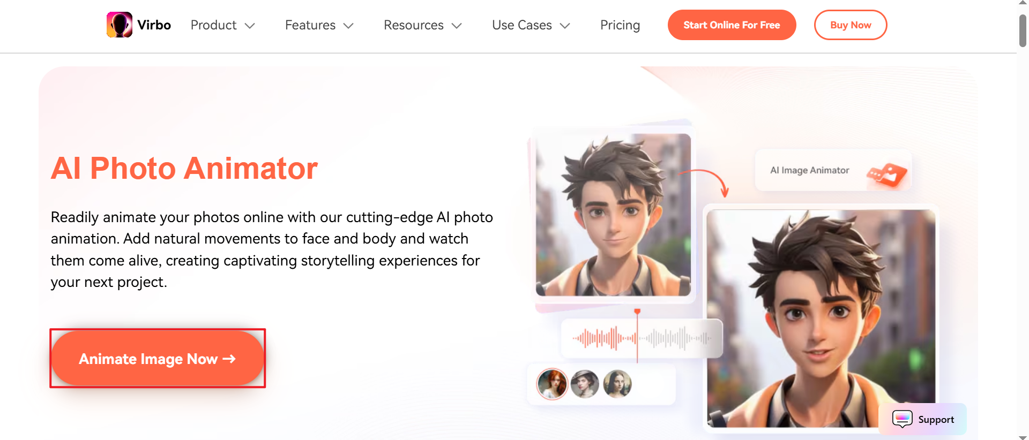This screenshot has width=1029, height=440.
Task: Click the small original boy photo
Action: (613, 215)
